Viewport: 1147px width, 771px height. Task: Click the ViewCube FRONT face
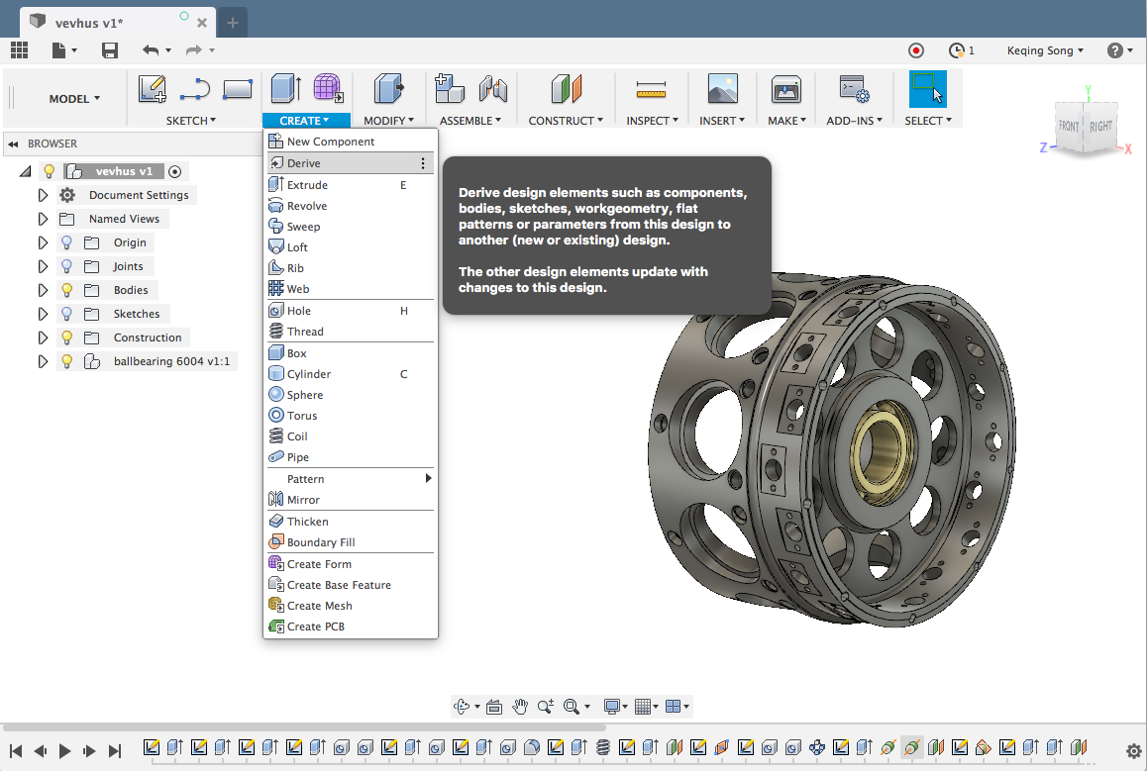click(x=1069, y=127)
